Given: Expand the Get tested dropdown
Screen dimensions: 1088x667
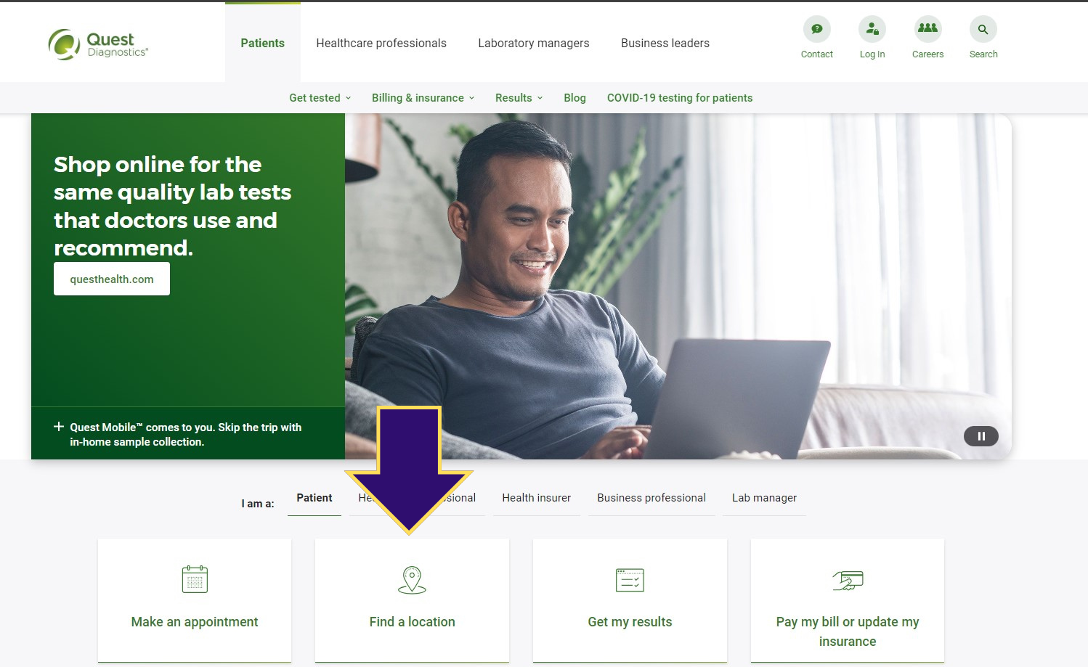Looking at the screenshot, I should [x=320, y=98].
